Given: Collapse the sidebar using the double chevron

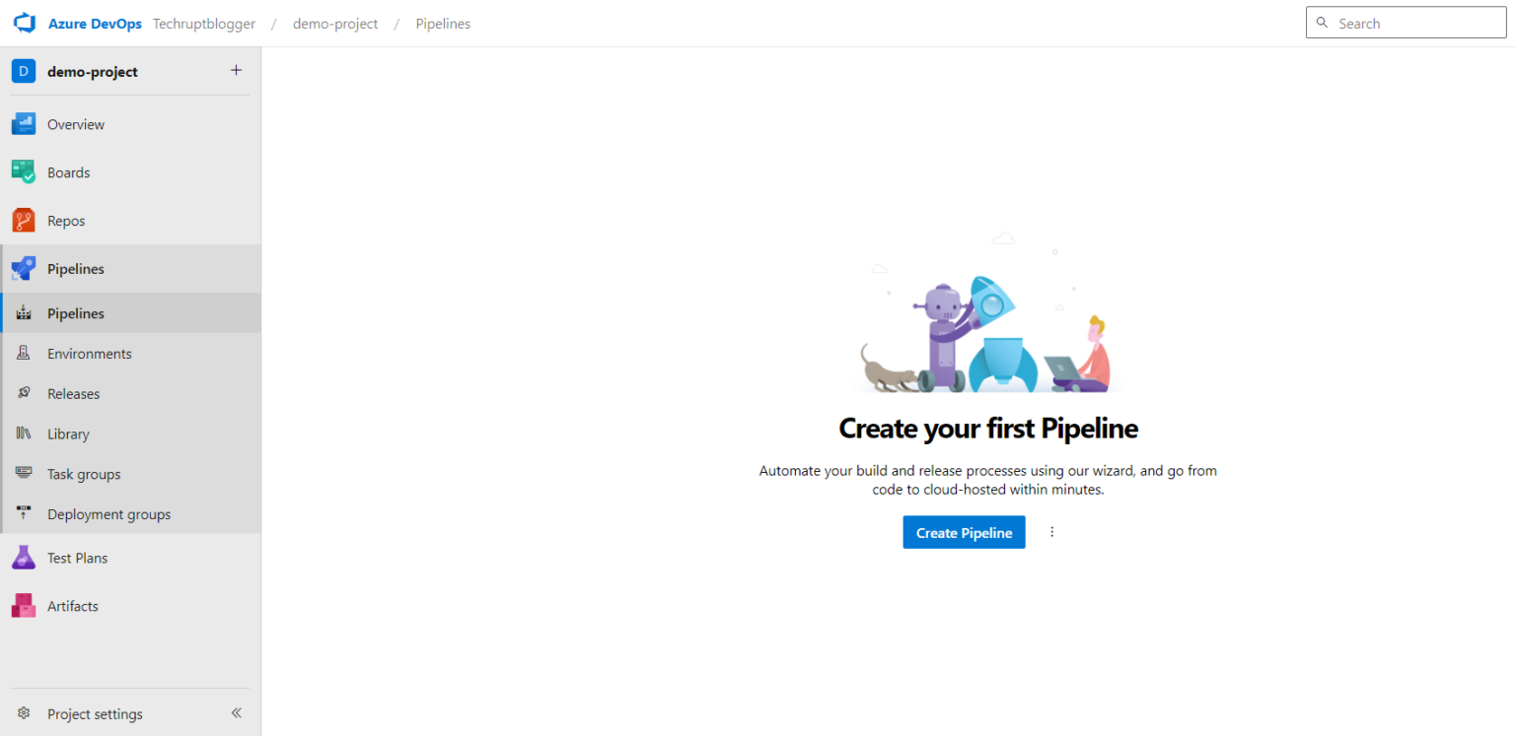Looking at the screenshot, I should pos(236,712).
